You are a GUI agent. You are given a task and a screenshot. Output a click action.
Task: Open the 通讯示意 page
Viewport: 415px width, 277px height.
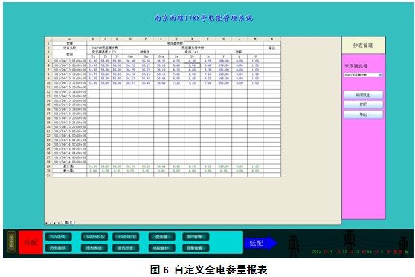click(x=126, y=248)
